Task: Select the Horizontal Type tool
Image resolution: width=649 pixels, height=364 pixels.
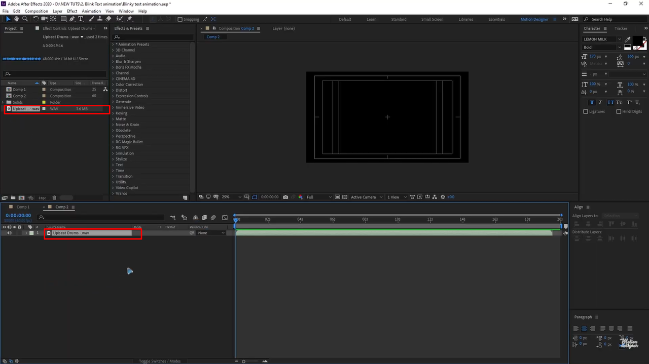Action: [x=81, y=19]
